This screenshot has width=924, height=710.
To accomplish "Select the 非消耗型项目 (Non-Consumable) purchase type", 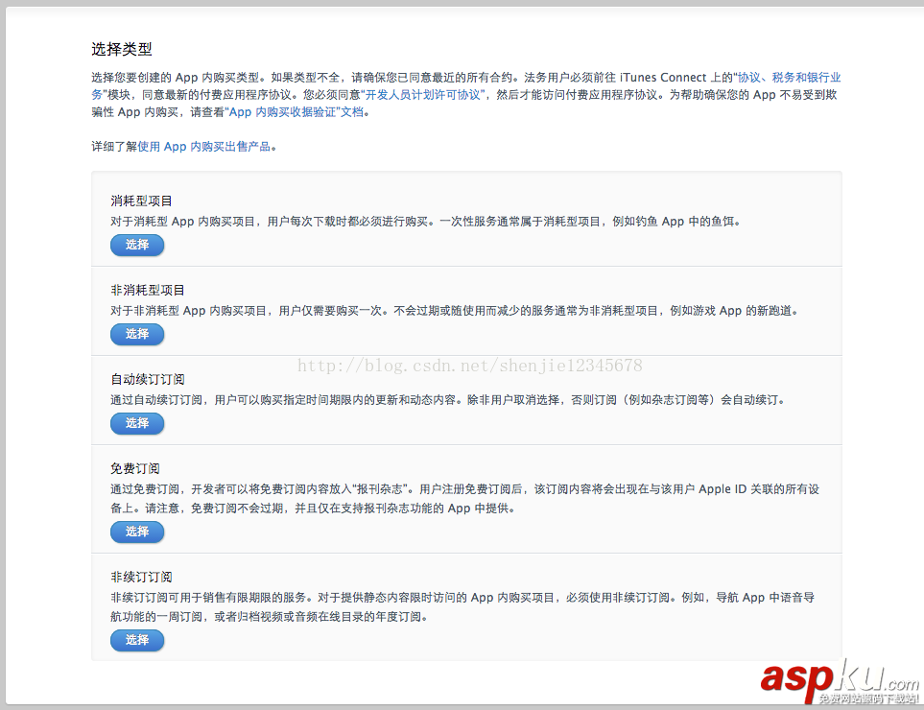I will [x=136, y=334].
